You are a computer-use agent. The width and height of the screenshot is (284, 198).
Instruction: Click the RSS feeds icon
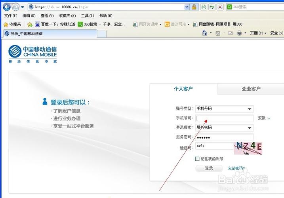point(218,33)
